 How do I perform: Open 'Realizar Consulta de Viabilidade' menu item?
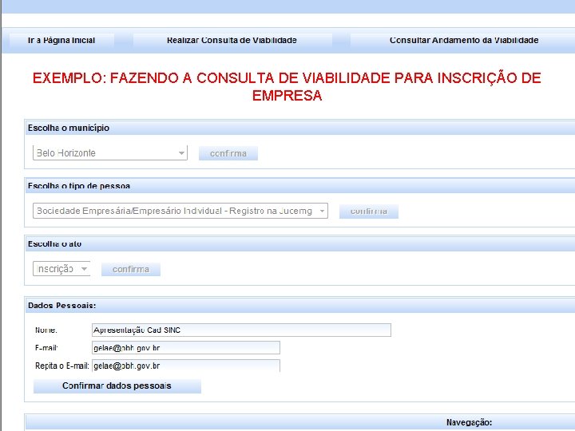232,41
